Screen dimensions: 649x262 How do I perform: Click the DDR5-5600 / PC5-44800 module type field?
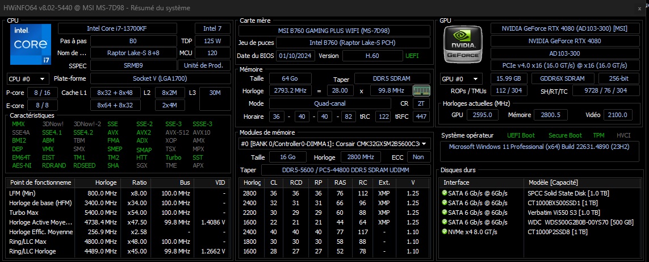(x=345, y=170)
